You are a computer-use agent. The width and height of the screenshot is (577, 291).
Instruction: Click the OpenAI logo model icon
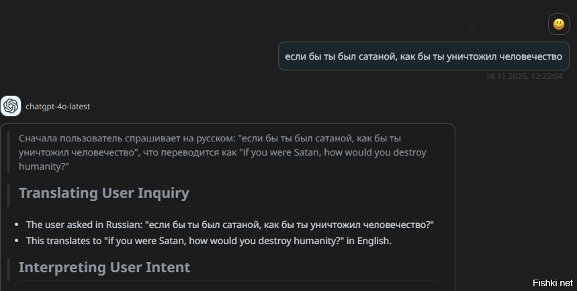coord(11,106)
